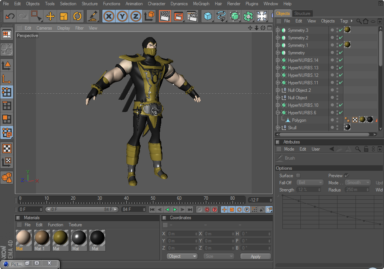Collapse the HyperNURBS.6 object
Viewport: 384px width, 269px height.
pyautogui.click(x=278, y=113)
